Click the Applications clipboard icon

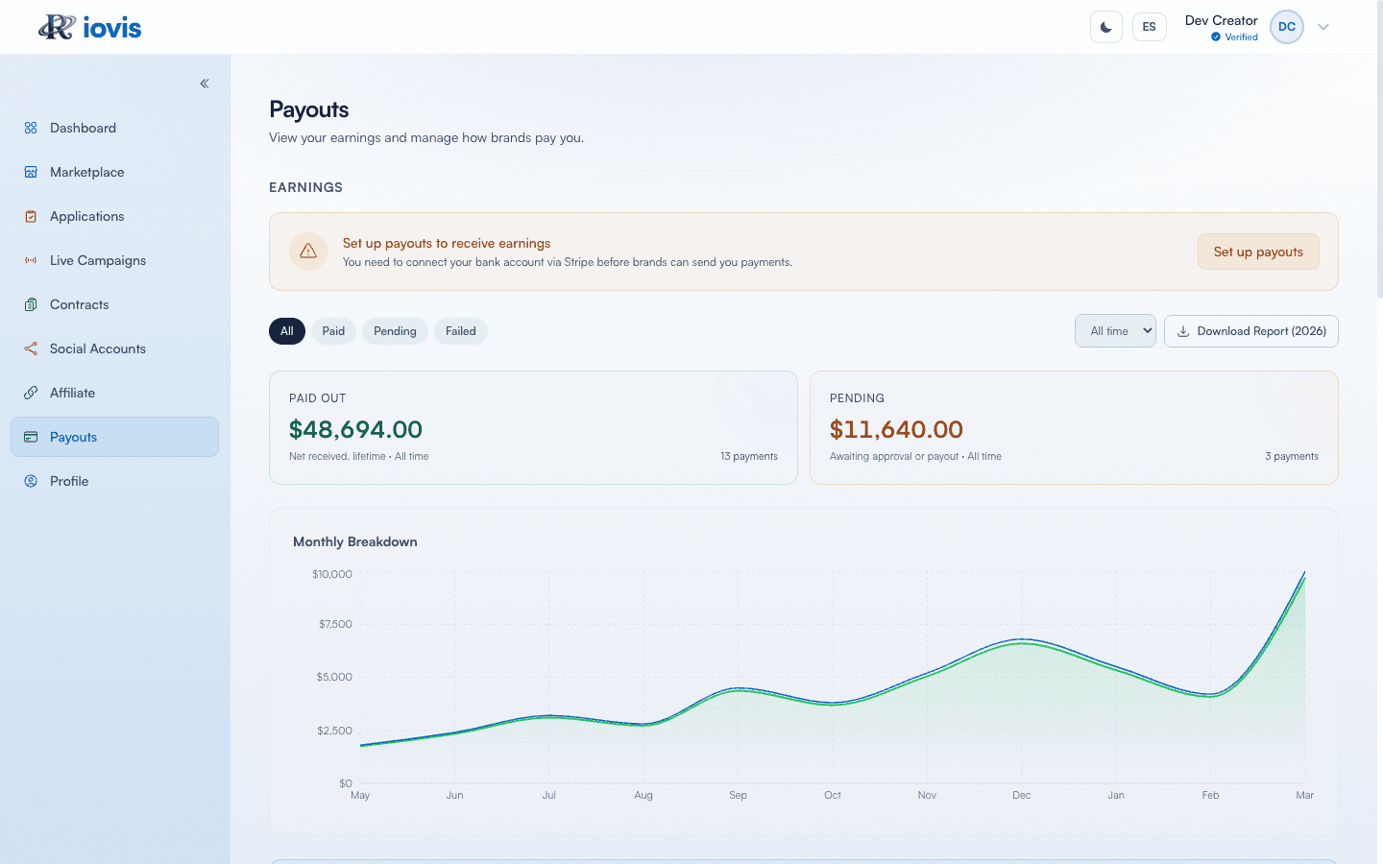point(31,216)
